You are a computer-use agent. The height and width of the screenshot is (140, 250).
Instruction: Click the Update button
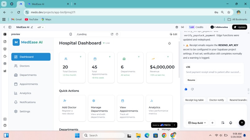coord(240,27)
